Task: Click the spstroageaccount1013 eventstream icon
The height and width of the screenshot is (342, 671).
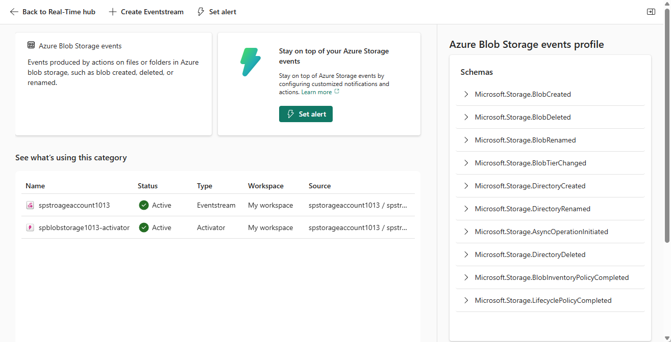Action: [30, 205]
